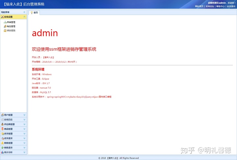This screenshot has height=160, width=237.
Task: Click the 开发周期 2019/3/4 date line
Action: 54,62
